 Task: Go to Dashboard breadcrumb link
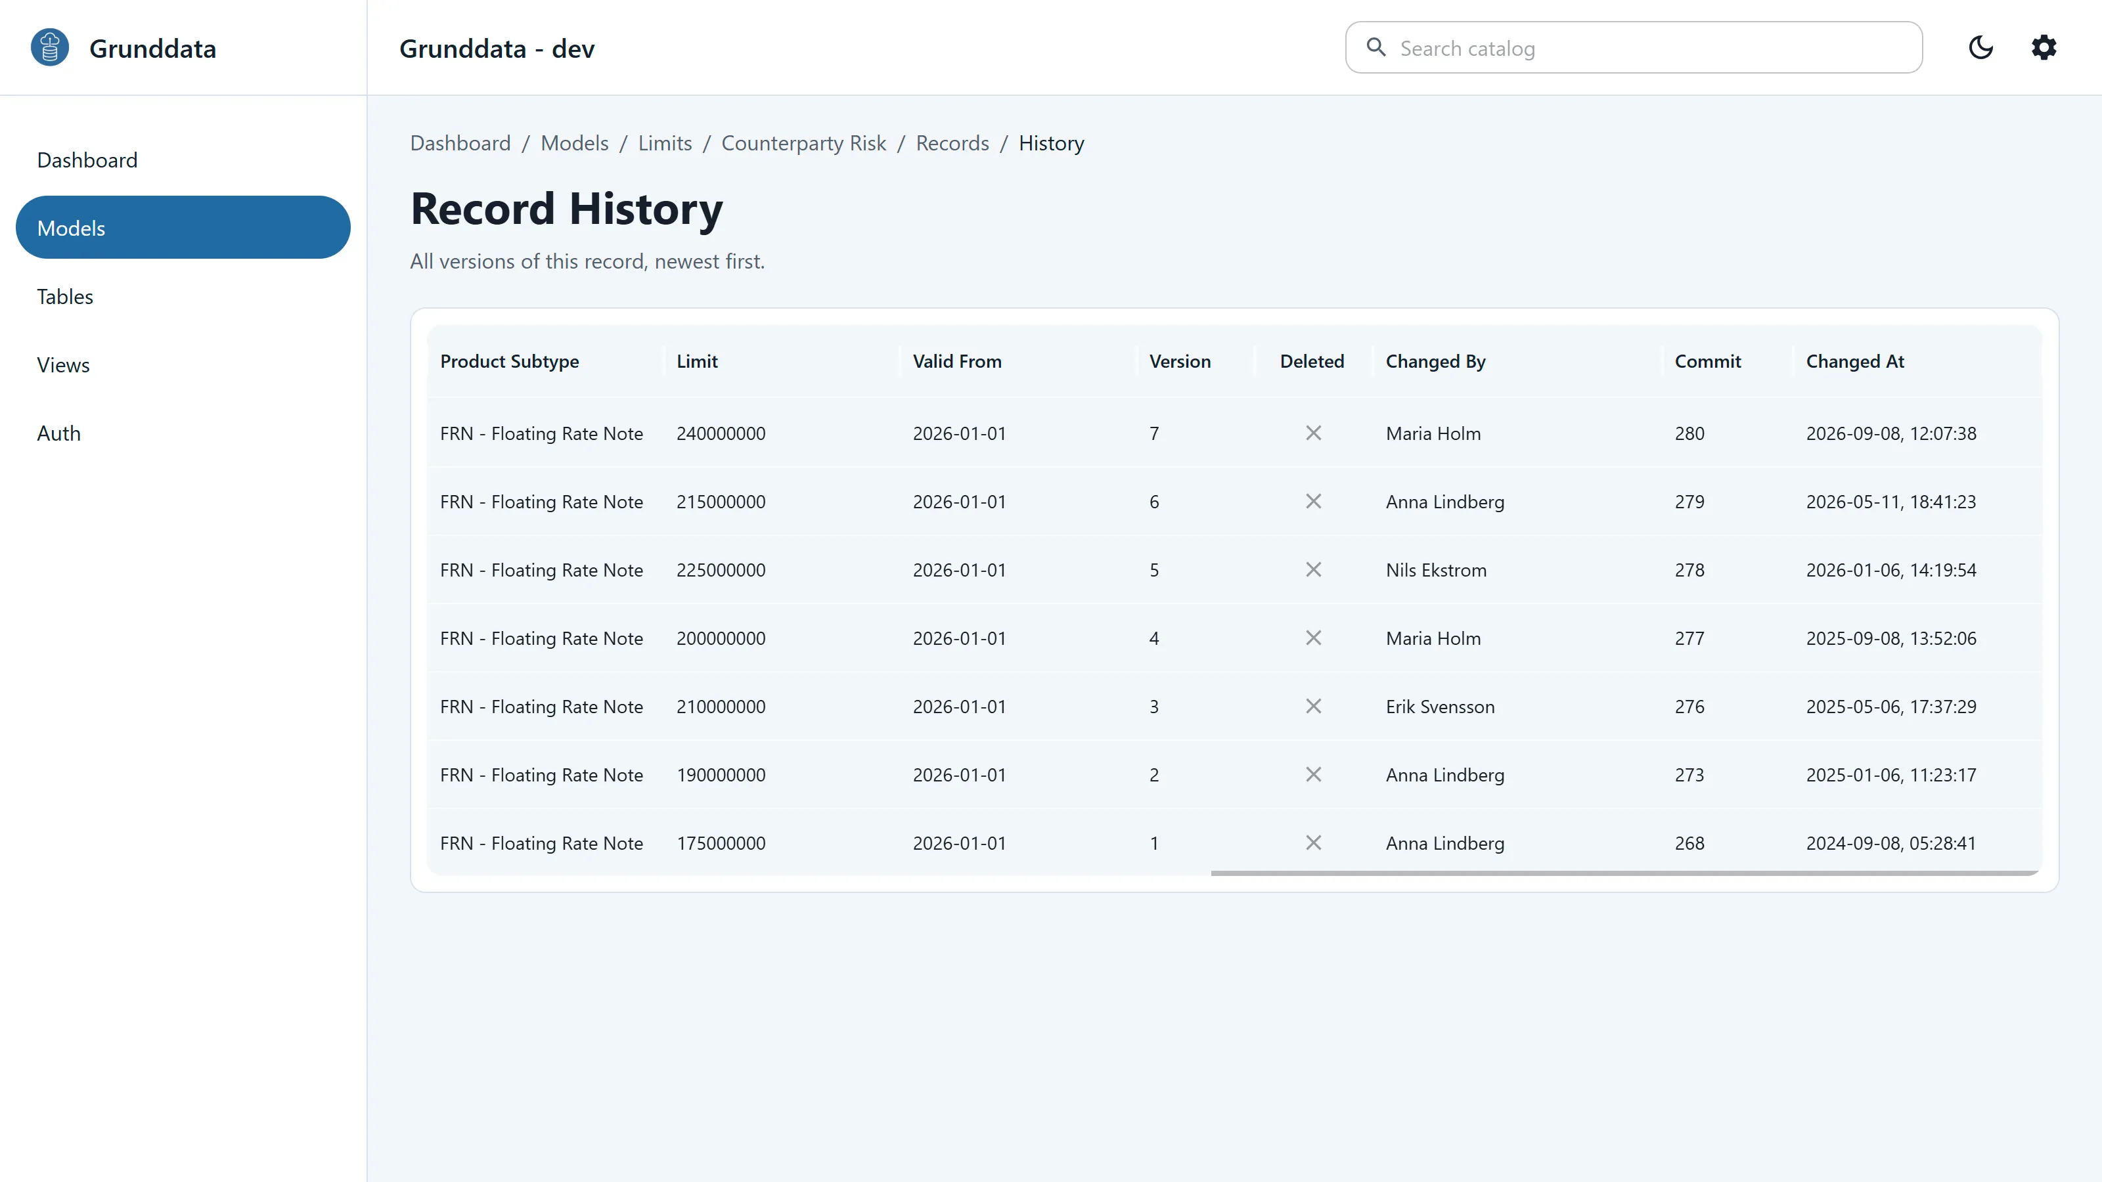[460, 144]
